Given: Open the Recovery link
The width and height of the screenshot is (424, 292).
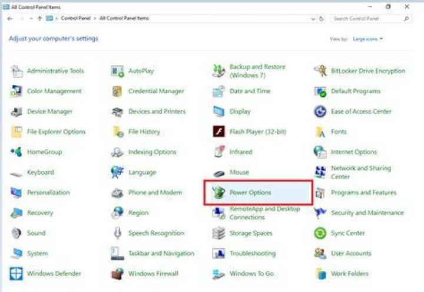Looking at the screenshot, I should coord(40,213).
